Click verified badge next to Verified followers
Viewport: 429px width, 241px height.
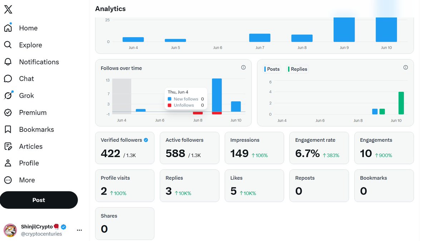pos(146,140)
